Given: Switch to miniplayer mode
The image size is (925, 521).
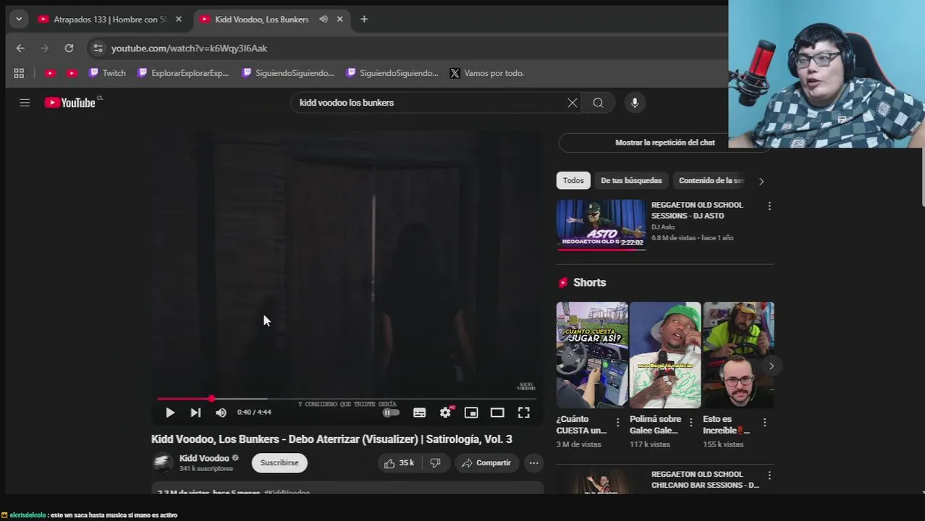Looking at the screenshot, I should [471, 412].
